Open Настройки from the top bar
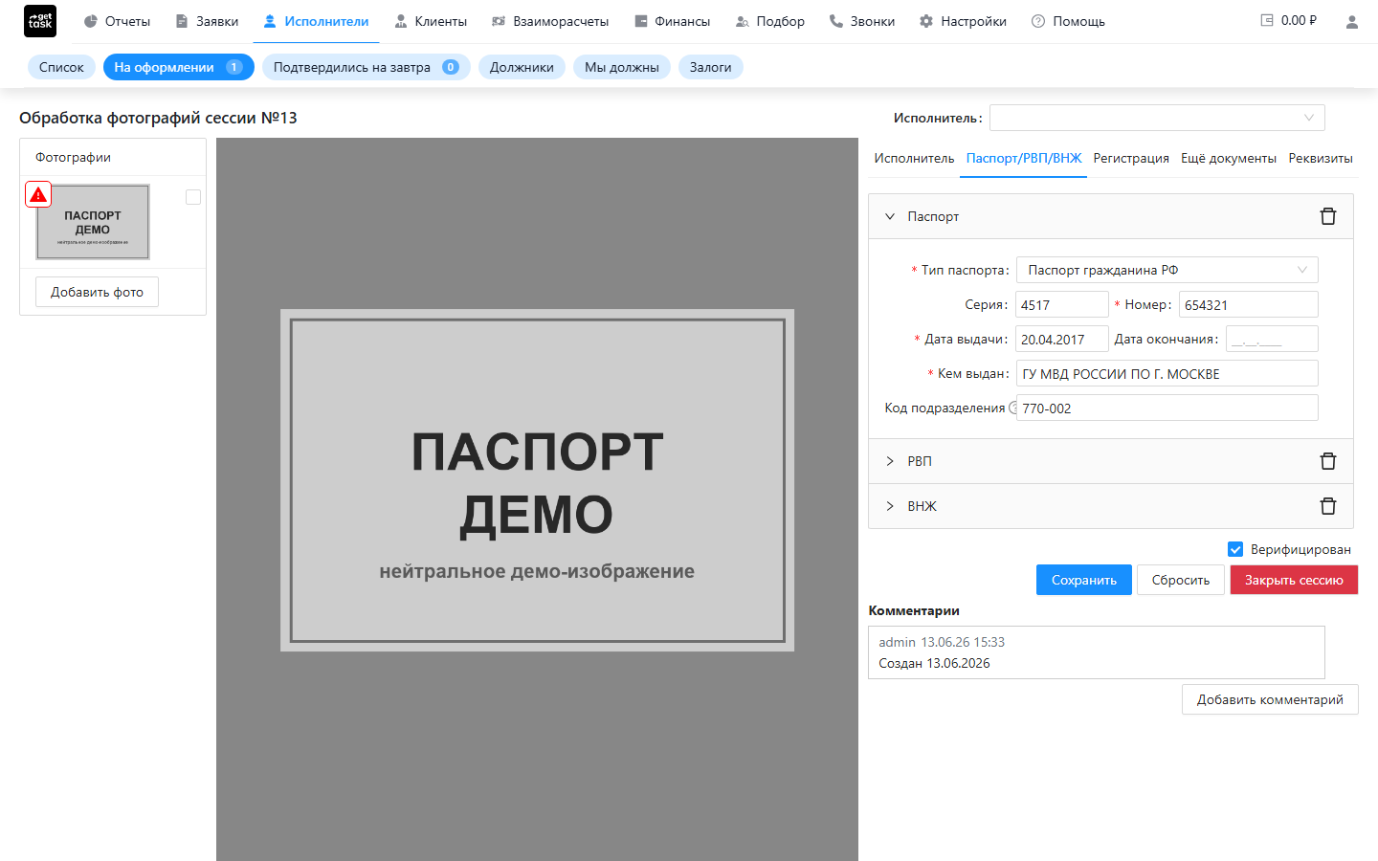The height and width of the screenshot is (861, 1378). pyautogui.click(x=963, y=21)
